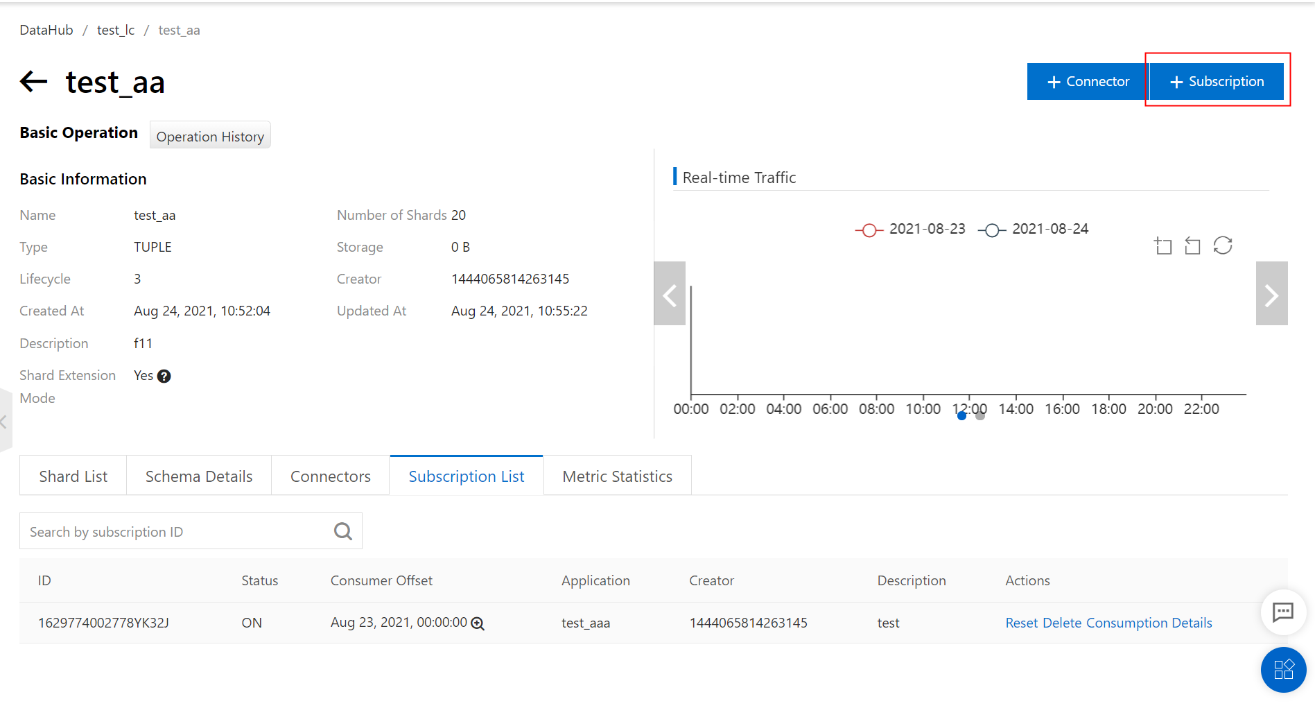Show the previous traffic chart panel
Viewport: 1315px width, 708px height.
670,294
